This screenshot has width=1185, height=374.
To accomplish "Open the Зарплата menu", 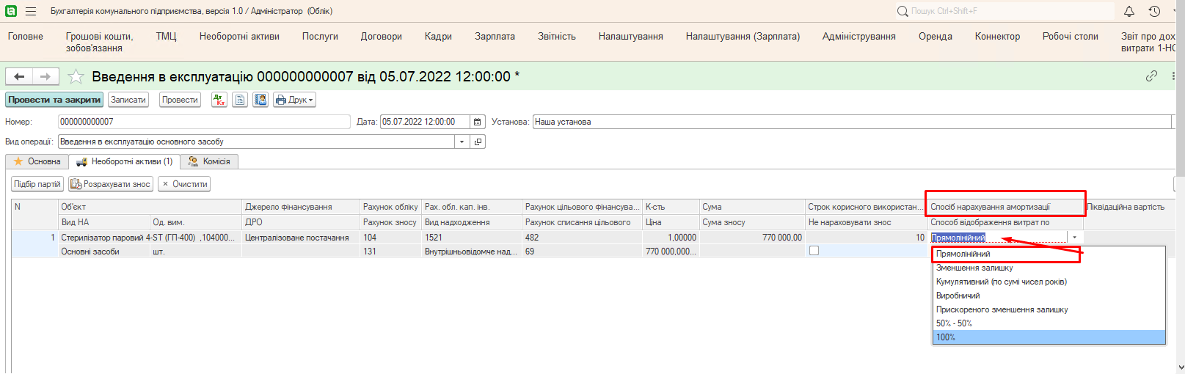I will (495, 36).
